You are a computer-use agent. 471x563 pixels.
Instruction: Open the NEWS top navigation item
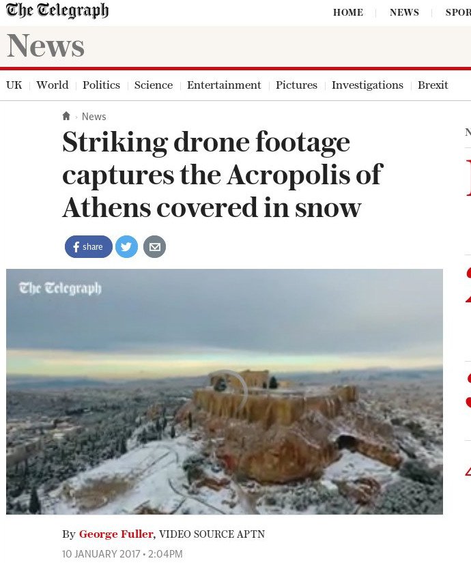pos(404,12)
